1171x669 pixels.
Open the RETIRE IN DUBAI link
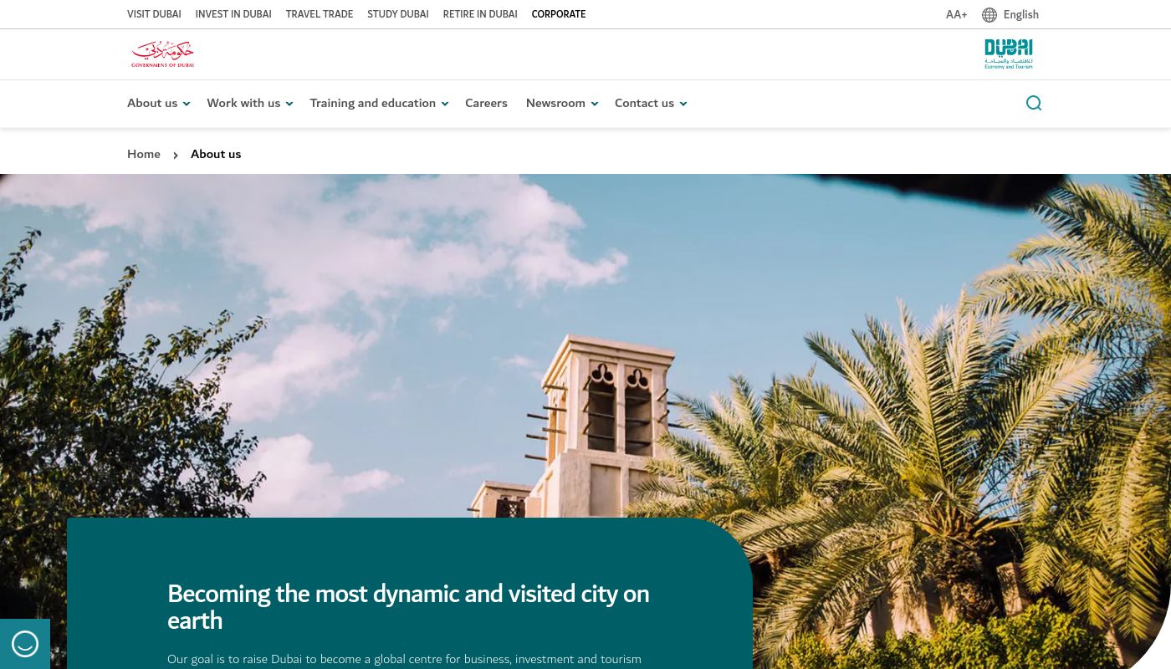480,14
